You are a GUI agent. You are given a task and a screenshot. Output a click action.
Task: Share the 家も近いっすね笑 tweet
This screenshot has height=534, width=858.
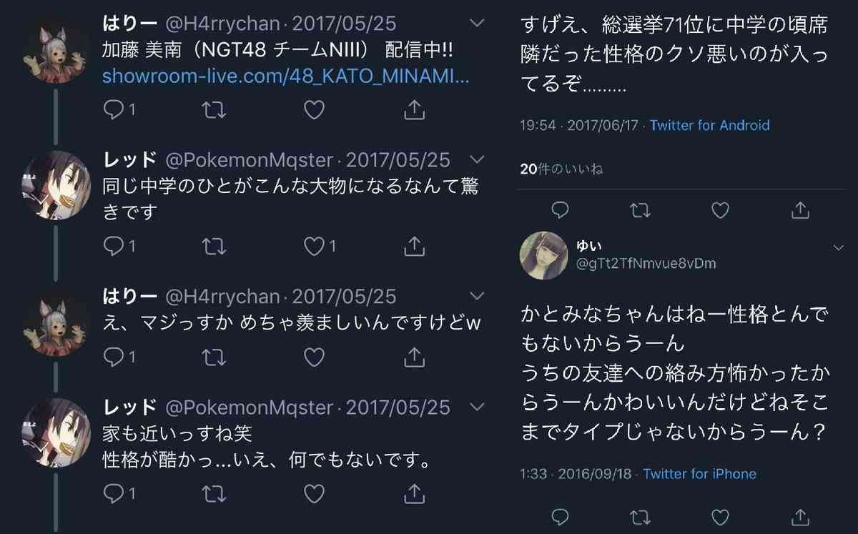(414, 493)
